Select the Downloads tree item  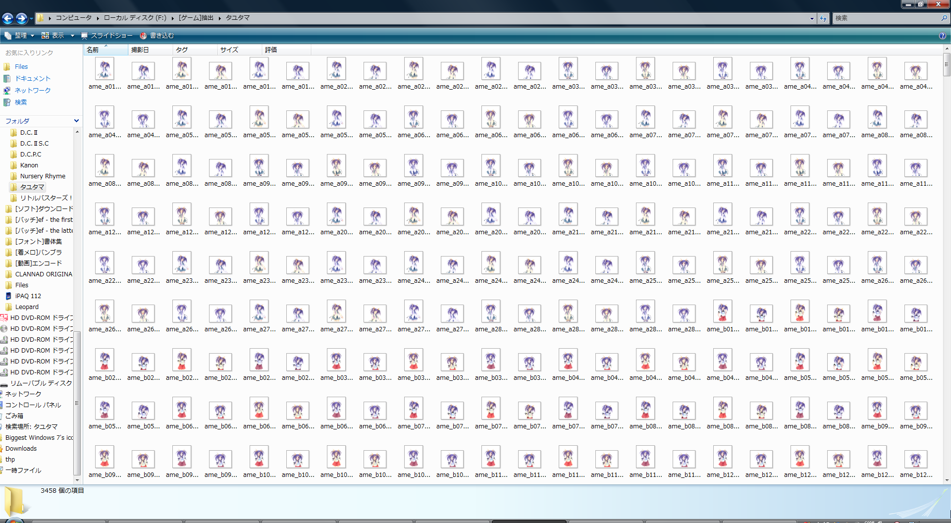[x=21, y=449]
